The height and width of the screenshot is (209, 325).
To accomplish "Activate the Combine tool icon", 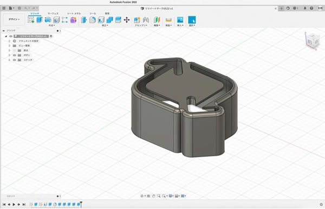I will 109,20.
